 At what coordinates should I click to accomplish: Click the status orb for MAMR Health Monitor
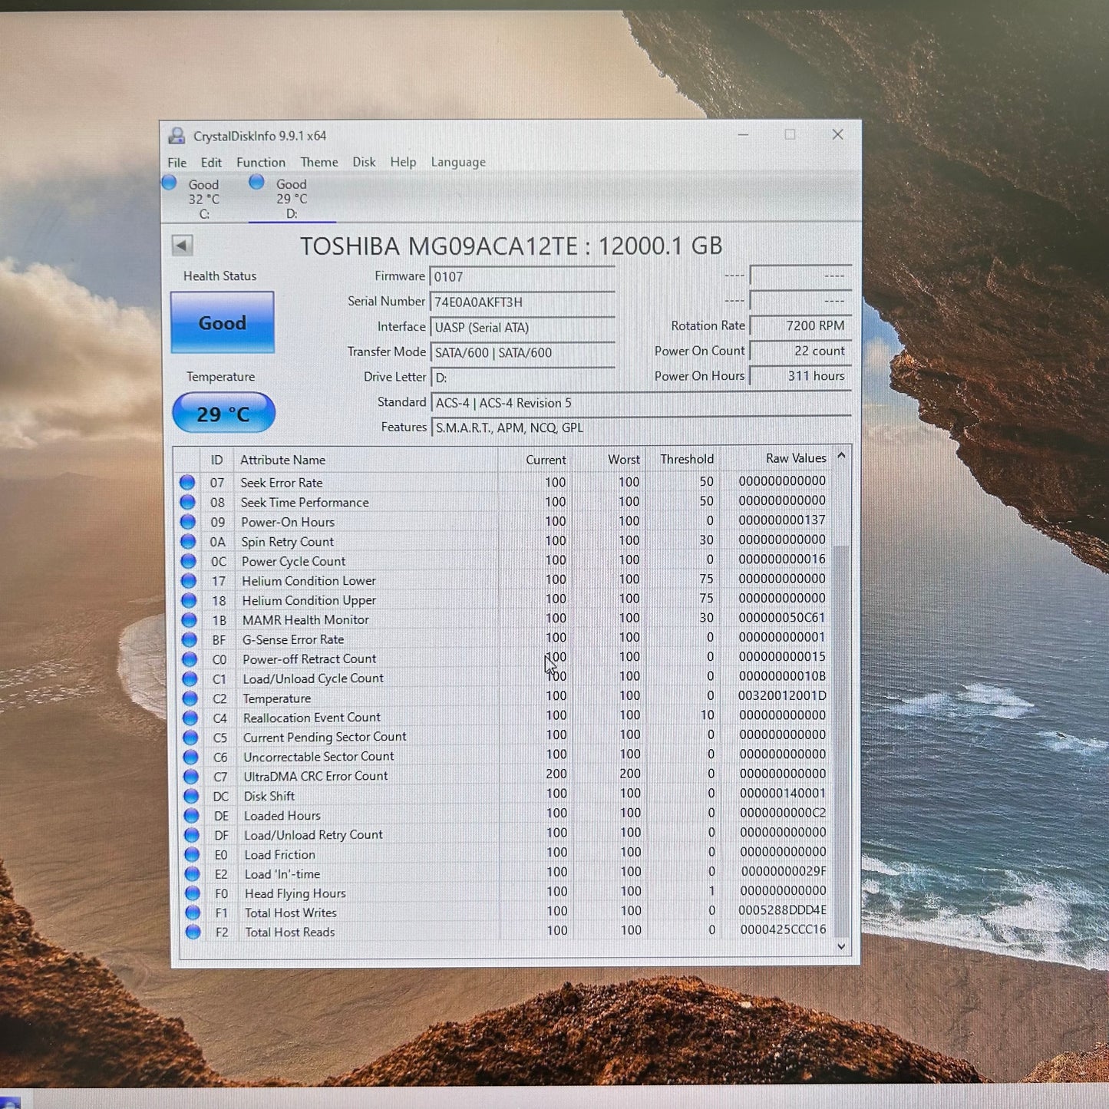(189, 619)
